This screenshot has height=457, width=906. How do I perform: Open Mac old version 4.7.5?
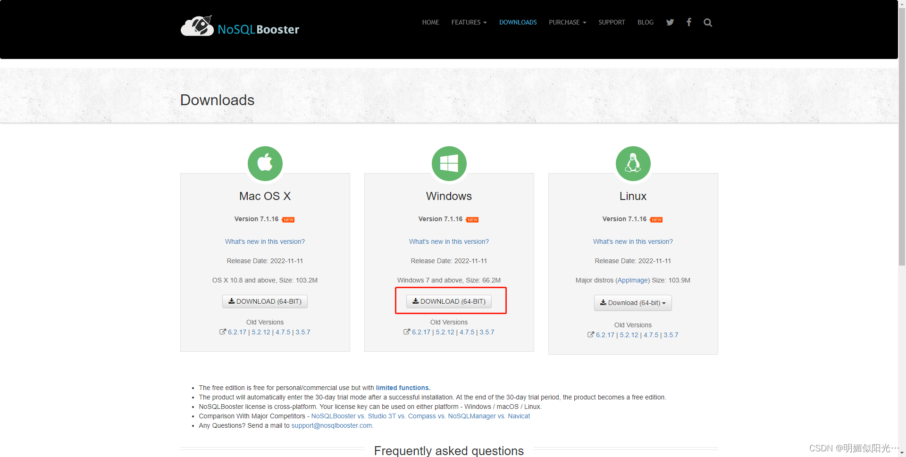[283, 332]
